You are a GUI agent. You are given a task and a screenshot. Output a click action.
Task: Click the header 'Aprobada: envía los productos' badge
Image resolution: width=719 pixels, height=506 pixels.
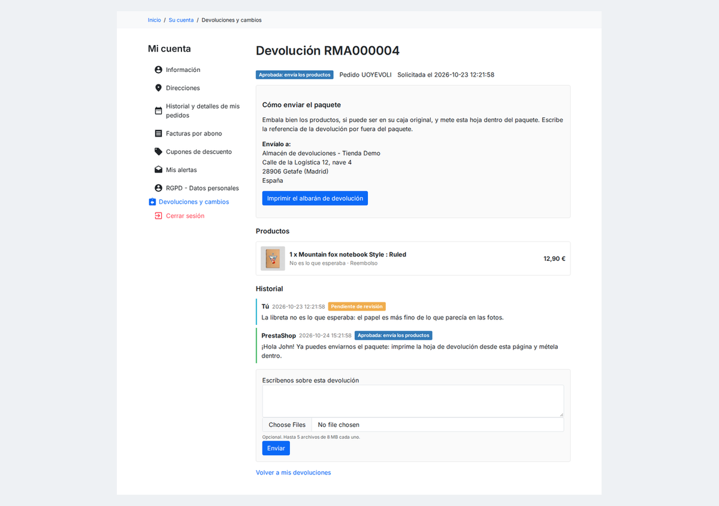[x=295, y=75]
